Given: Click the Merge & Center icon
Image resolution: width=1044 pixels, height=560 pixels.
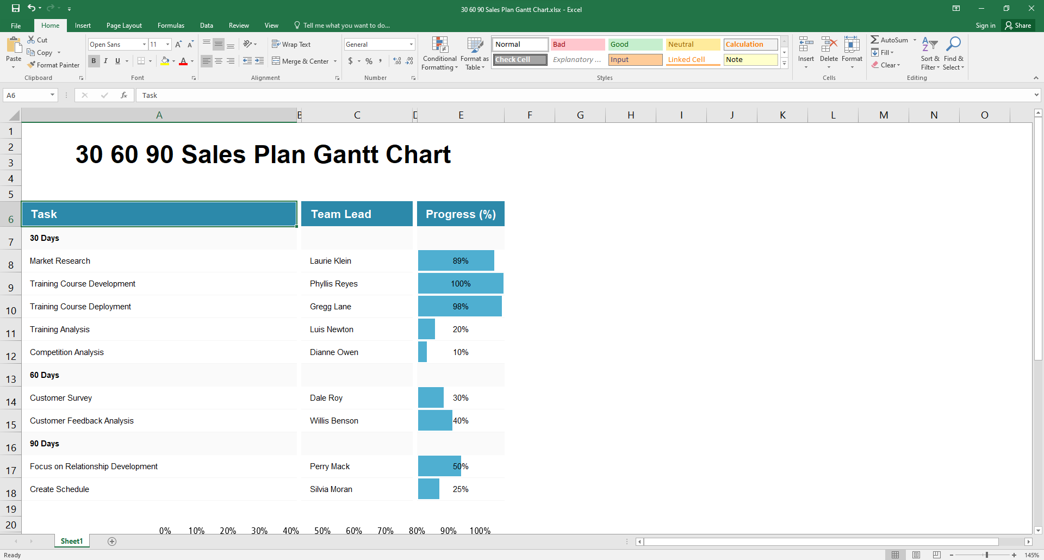Looking at the screenshot, I should (x=276, y=61).
